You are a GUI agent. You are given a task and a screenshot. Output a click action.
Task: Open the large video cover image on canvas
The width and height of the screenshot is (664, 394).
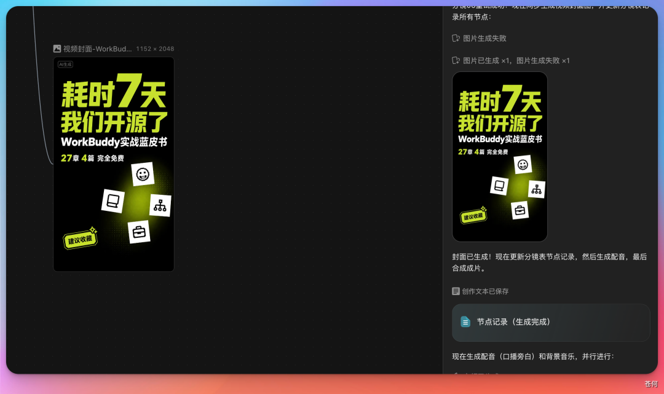coord(114,164)
